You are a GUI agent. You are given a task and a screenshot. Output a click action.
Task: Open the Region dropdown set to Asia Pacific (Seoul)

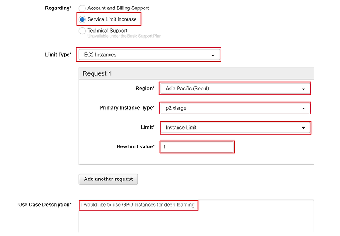point(235,89)
